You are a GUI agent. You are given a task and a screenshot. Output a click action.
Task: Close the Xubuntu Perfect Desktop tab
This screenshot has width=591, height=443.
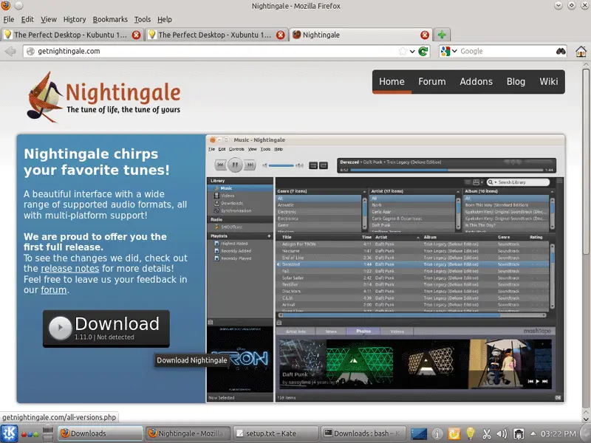(x=281, y=35)
